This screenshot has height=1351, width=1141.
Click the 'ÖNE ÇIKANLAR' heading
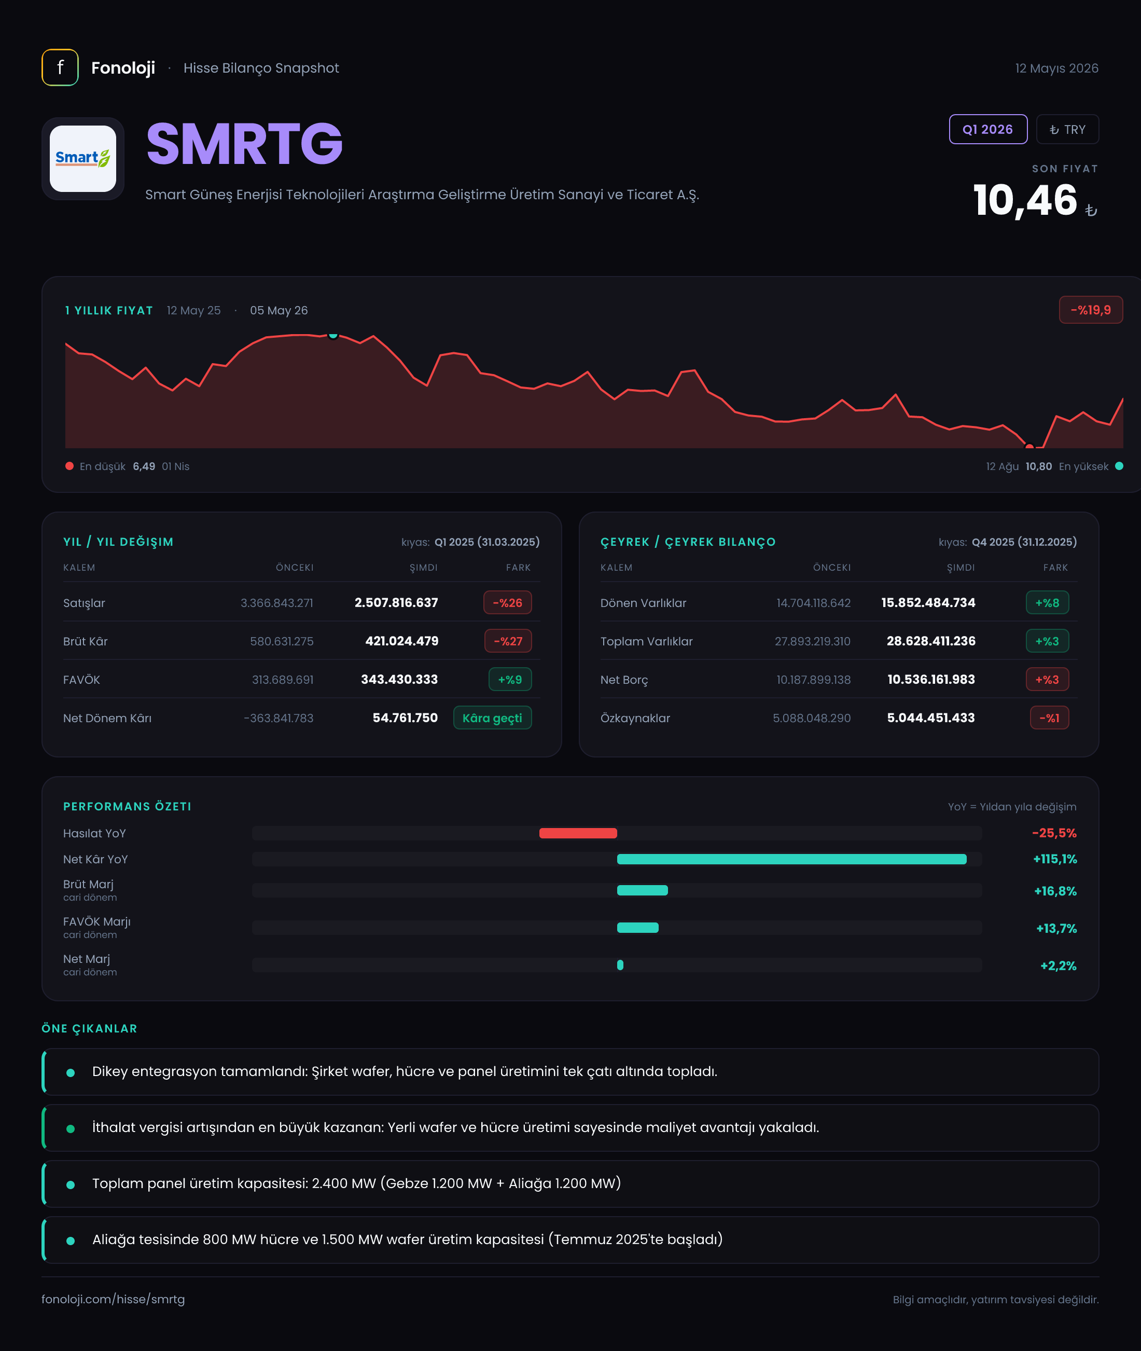click(x=89, y=1028)
